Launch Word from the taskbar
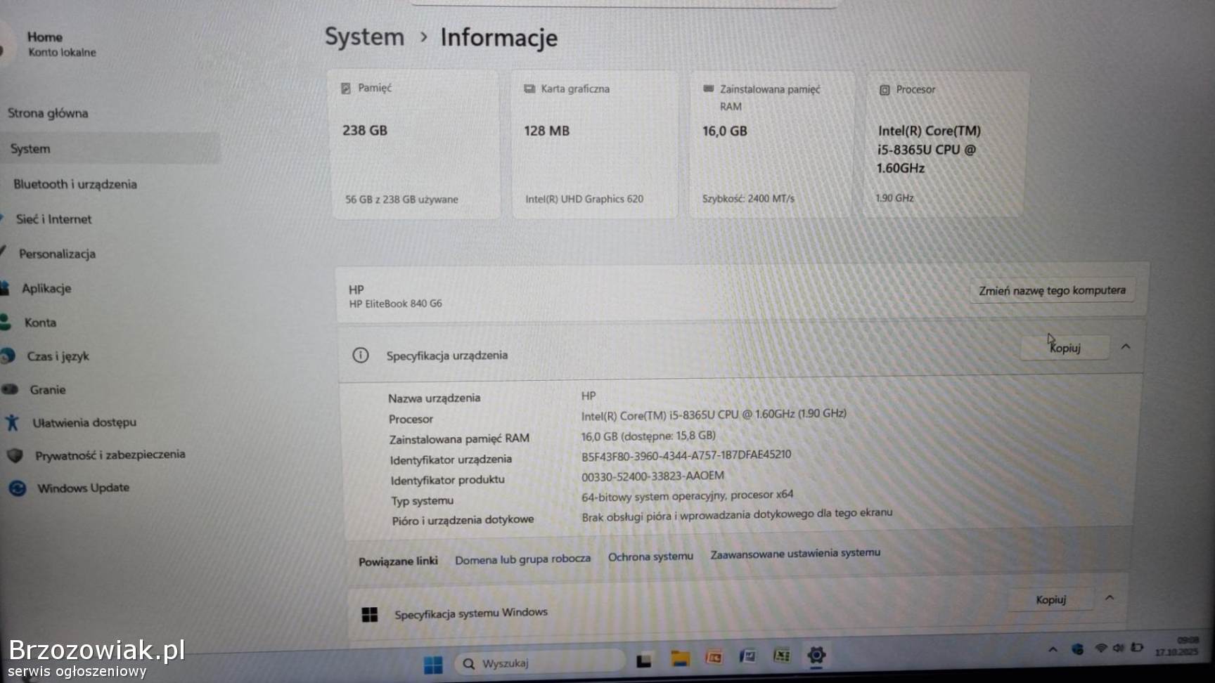 tap(747, 656)
